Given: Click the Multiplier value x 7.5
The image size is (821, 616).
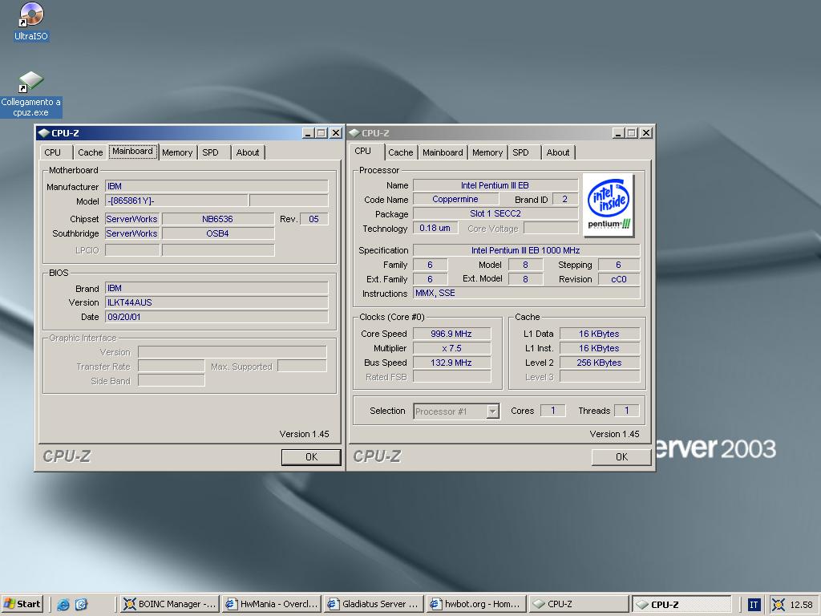Looking at the screenshot, I should [x=451, y=348].
